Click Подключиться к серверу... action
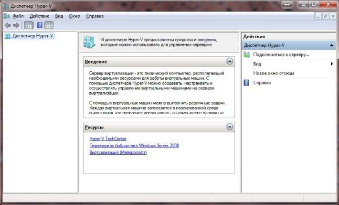The height and width of the screenshot is (205, 339). tap(281, 54)
